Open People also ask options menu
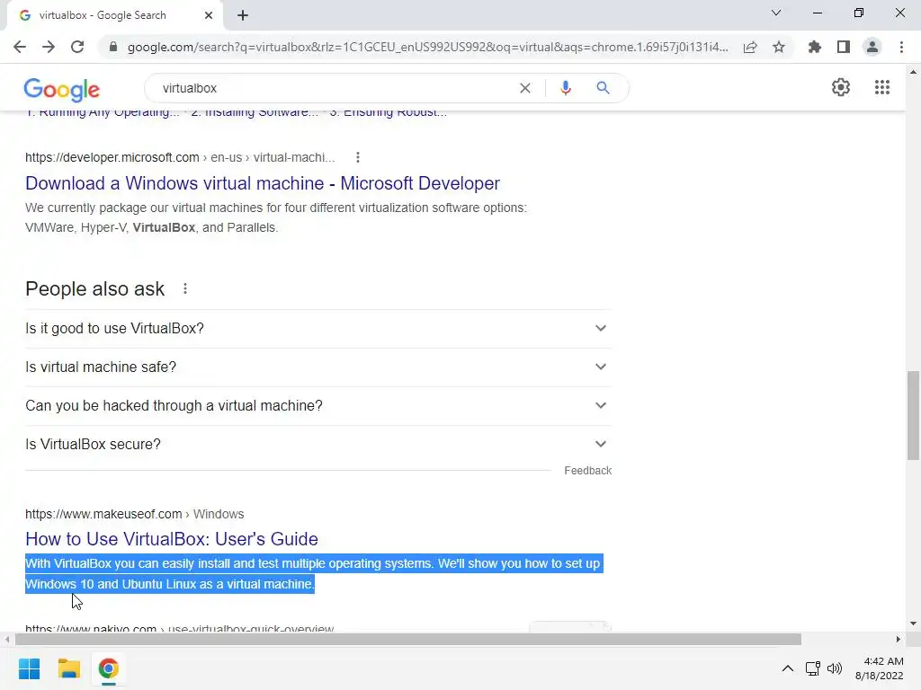The image size is (921, 690). point(185,288)
